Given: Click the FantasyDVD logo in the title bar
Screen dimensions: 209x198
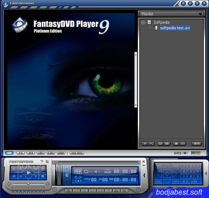Looking at the screenshot, I should 6,5.
